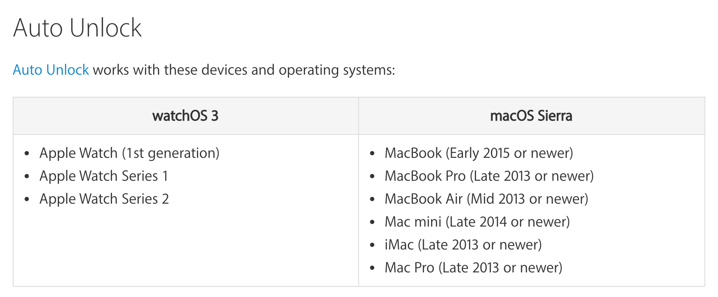Screen dimensions: 718x297
Task: Click the bullet before Mac Pro entry
Action: coord(372,268)
